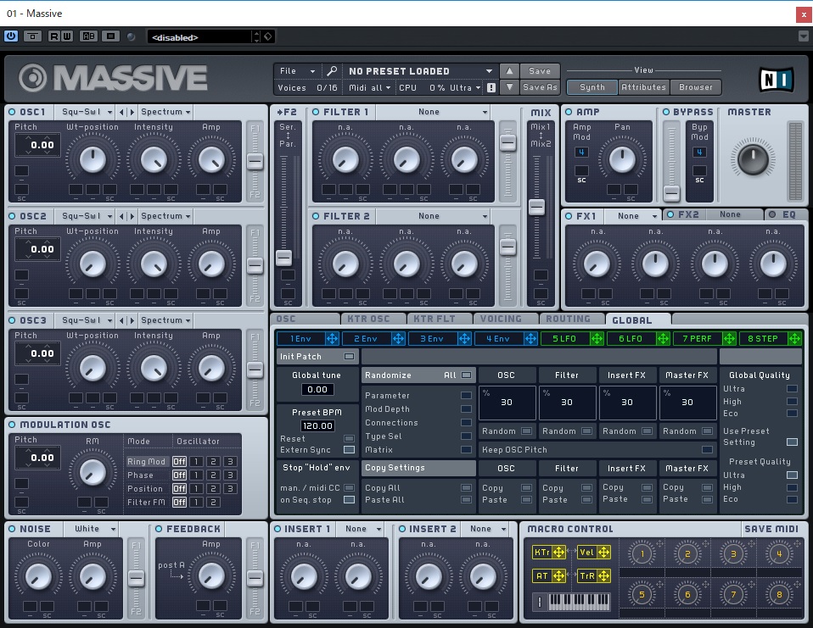The width and height of the screenshot is (813, 628).
Task: Click the Save As button
Action: (x=539, y=87)
